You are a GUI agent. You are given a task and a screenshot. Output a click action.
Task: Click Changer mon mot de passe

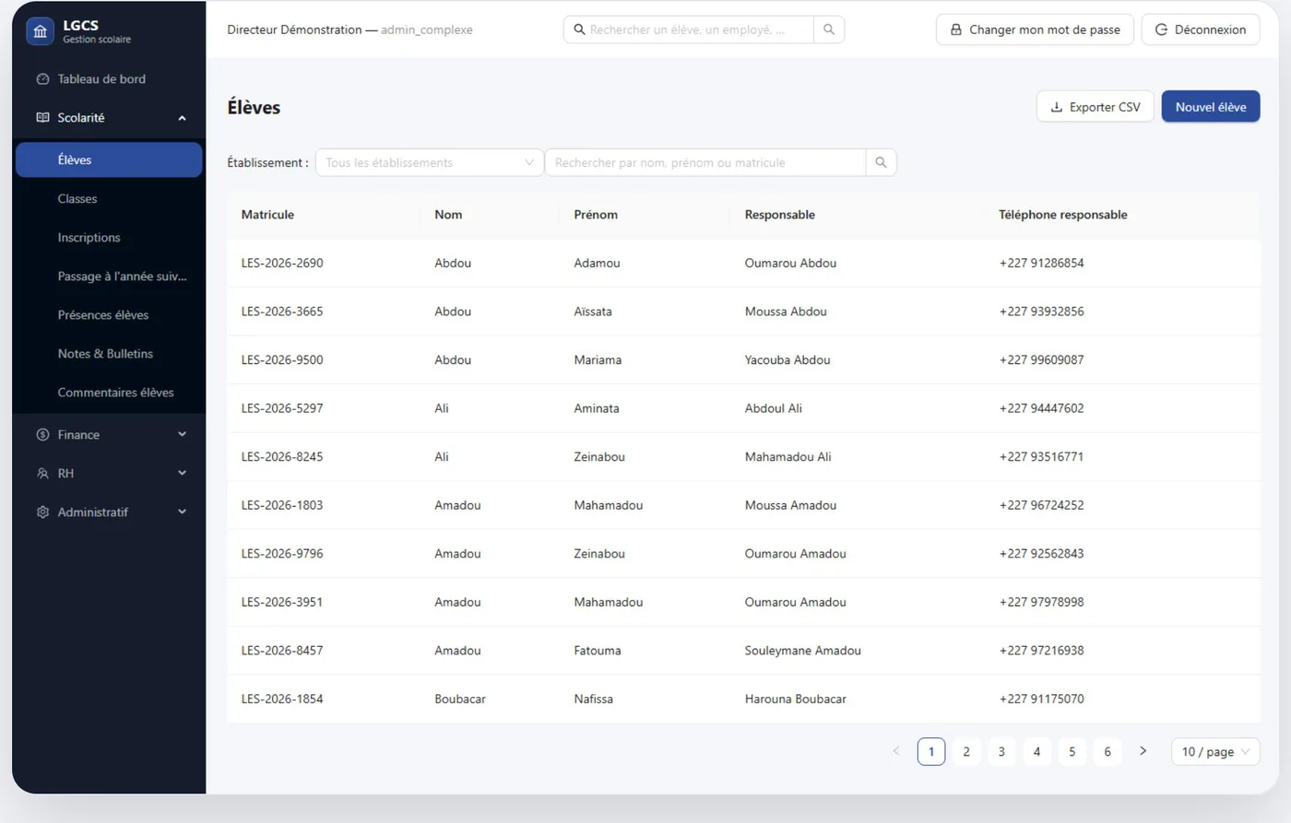(1036, 29)
